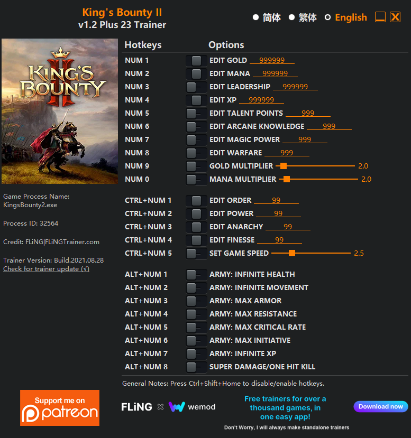The width and height of the screenshot is (411, 438).
Task: Select the Traditional Chinese language radio button
Action: [291, 17]
